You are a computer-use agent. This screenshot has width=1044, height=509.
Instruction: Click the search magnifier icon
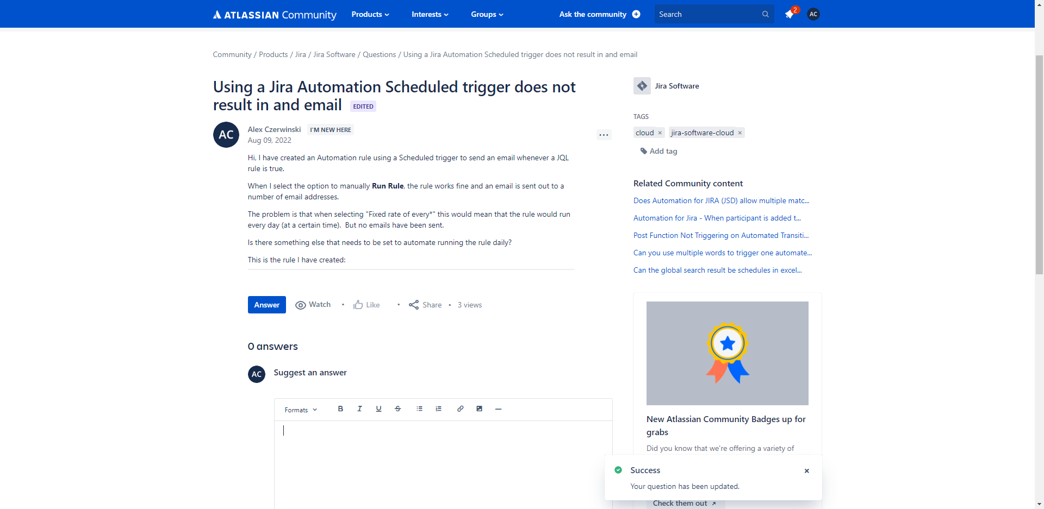(x=766, y=15)
